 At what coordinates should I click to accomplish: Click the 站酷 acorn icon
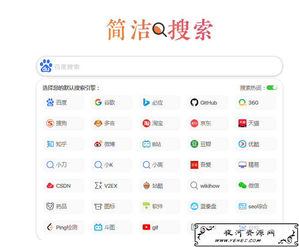coord(146,186)
